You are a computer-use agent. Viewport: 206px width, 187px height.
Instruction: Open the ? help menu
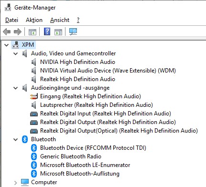[x=78, y=20]
